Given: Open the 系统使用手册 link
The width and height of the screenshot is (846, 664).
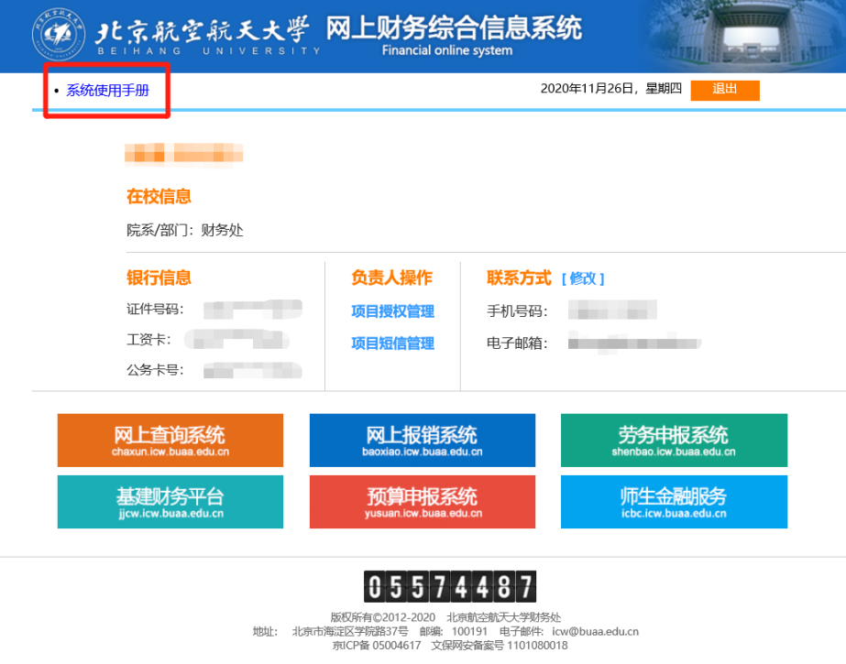Looking at the screenshot, I should click(x=107, y=90).
